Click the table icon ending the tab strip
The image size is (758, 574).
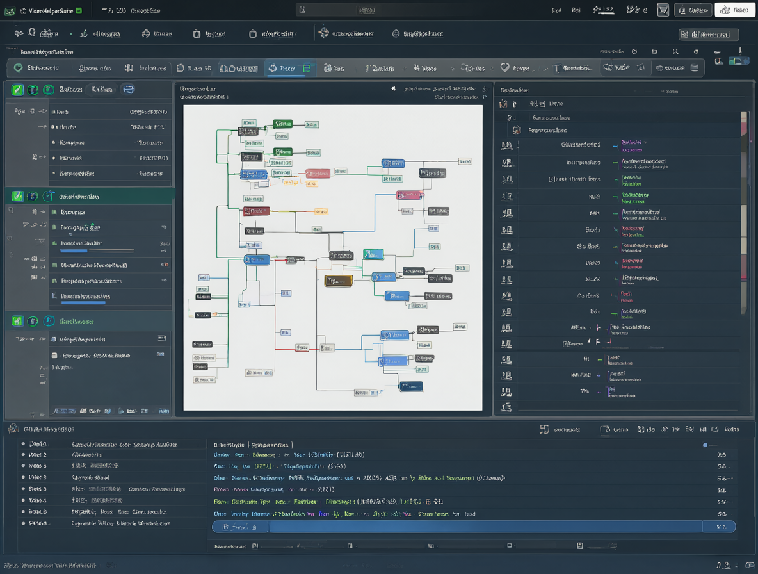tap(695, 68)
